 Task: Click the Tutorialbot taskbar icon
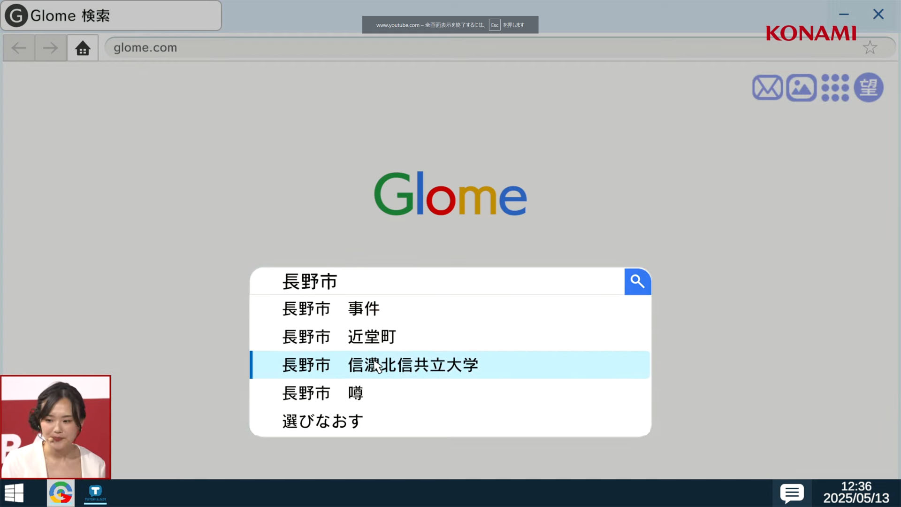click(x=95, y=493)
